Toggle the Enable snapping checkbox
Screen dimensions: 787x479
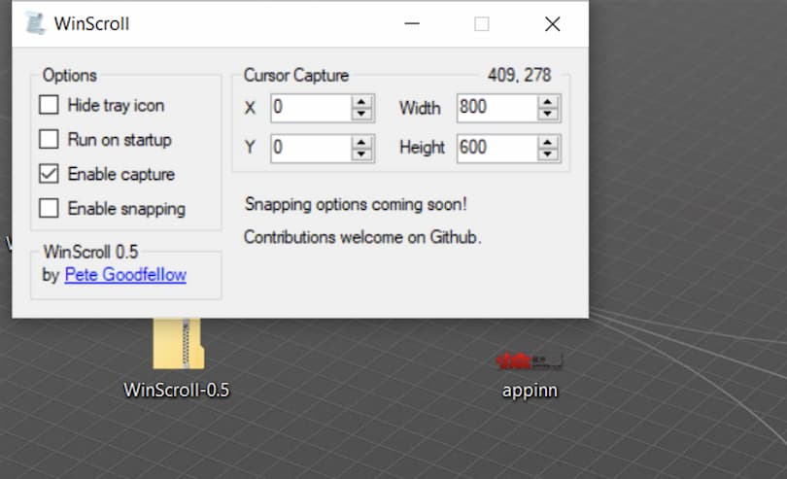click(49, 208)
